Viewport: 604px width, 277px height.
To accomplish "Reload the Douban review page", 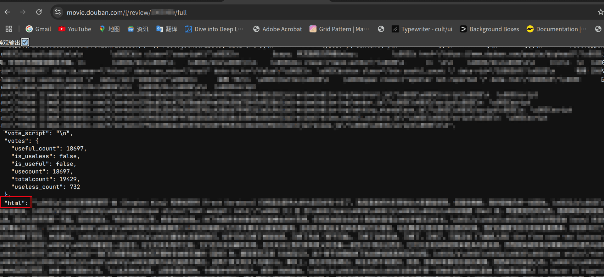I will (x=39, y=12).
